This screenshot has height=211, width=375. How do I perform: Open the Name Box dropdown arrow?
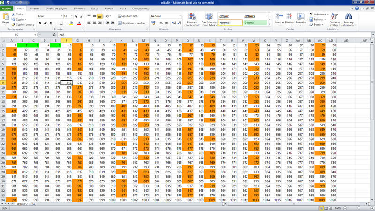pyautogui.click(x=35, y=35)
